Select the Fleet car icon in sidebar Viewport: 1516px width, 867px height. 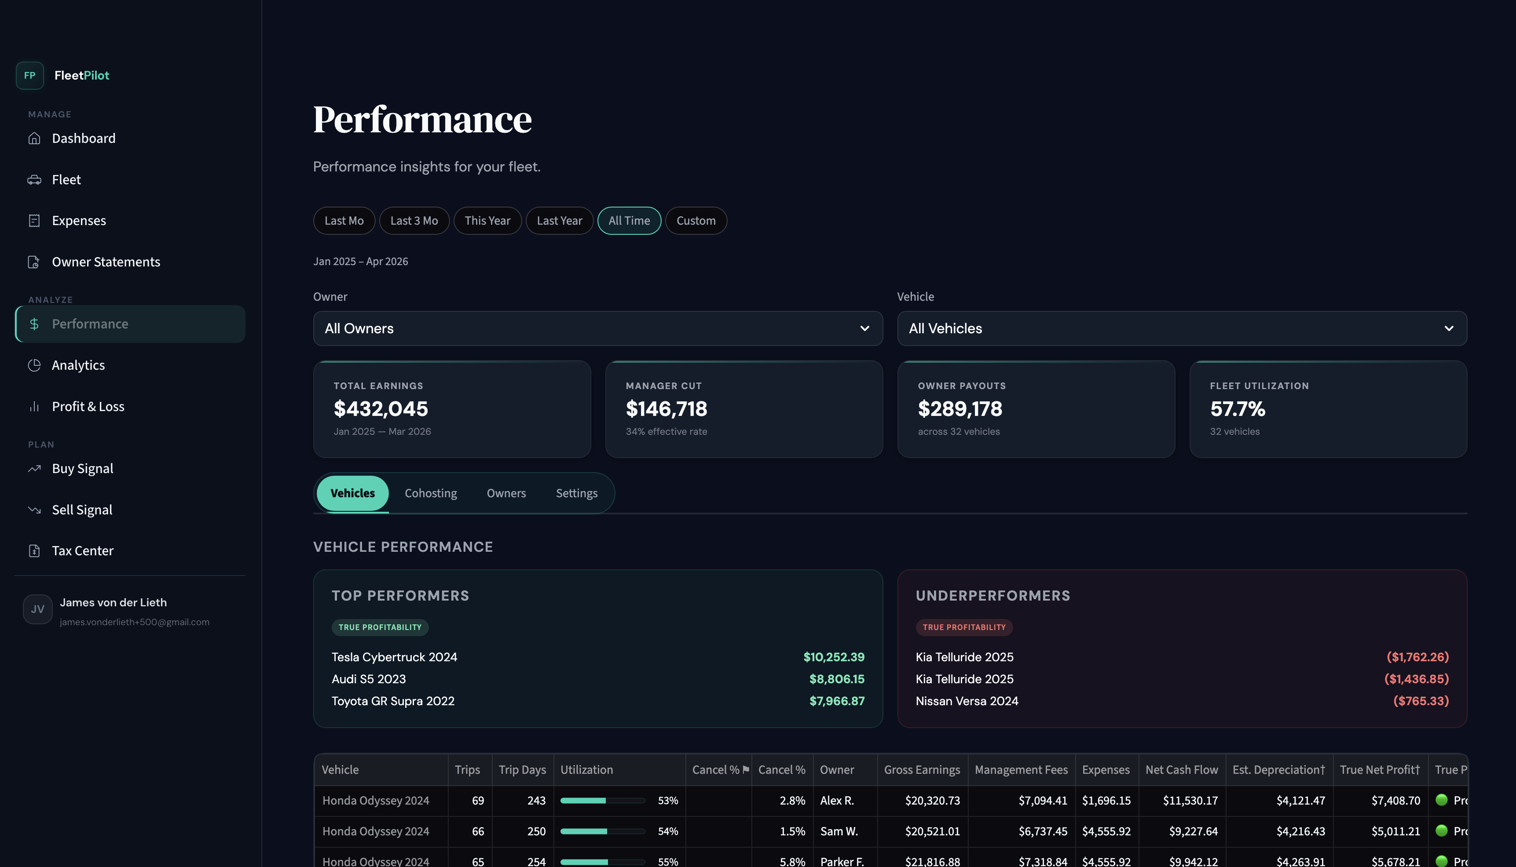pyautogui.click(x=34, y=179)
